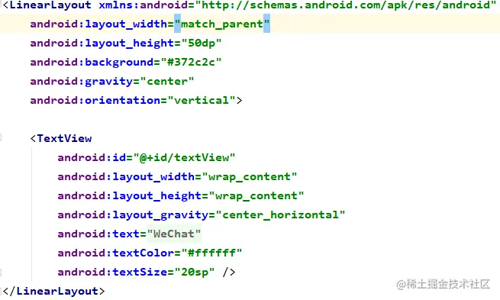Image resolution: width=500 pixels, height=300 pixels.
Task: Click the TextView tag name
Action: (64, 139)
